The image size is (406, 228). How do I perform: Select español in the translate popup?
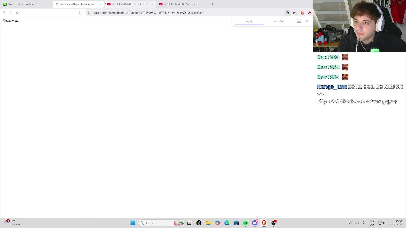[x=278, y=21]
